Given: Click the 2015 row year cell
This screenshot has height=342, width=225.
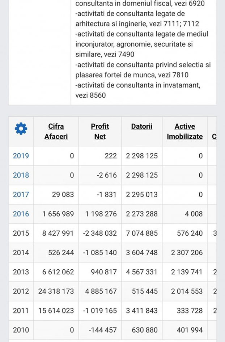Looking at the screenshot, I should click(x=21, y=233).
